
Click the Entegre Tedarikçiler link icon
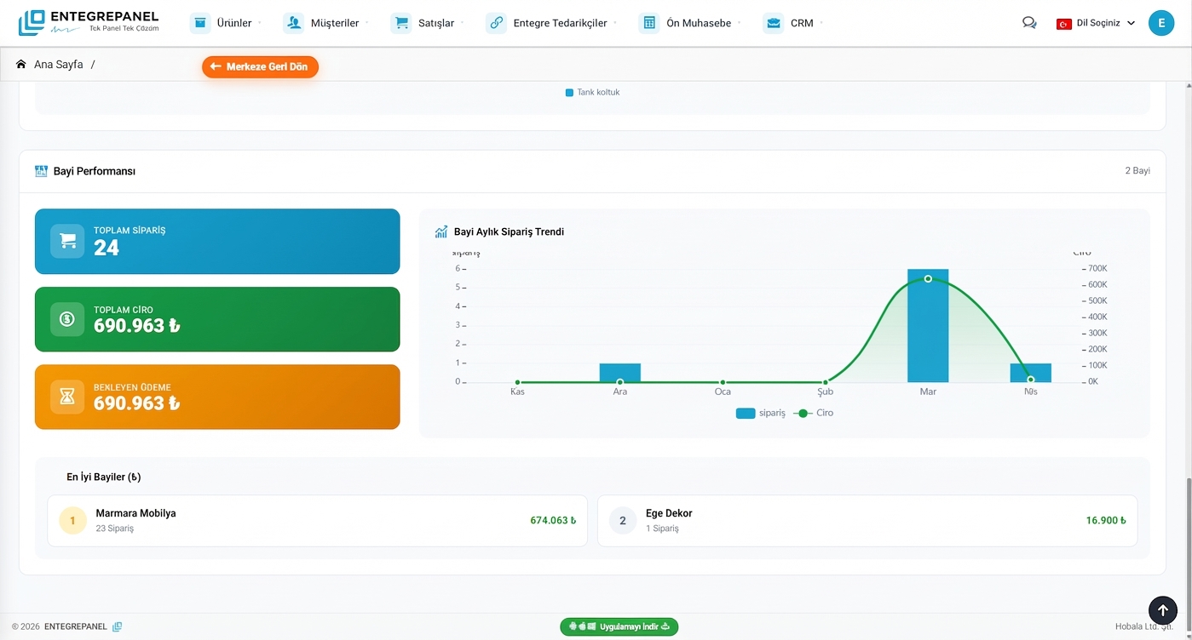(x=496, y=23)
